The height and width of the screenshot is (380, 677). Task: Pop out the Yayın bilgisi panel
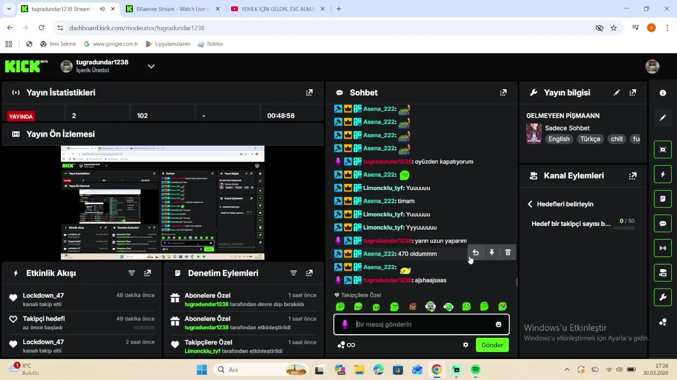pos(633,93)
